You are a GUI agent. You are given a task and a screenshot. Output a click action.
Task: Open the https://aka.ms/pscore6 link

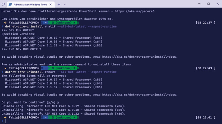point(134,11)
